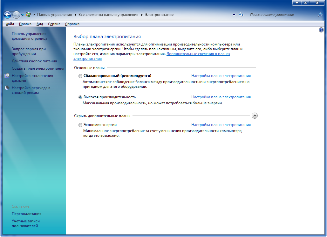Open Настройка плана электропитания for Экономия энергии

click(221, 125)
